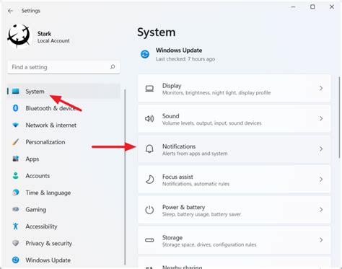The height and width of the screenshot is (269, 342).
Task: Click the main panel vertical scrollbar
Action: point(339,118)
